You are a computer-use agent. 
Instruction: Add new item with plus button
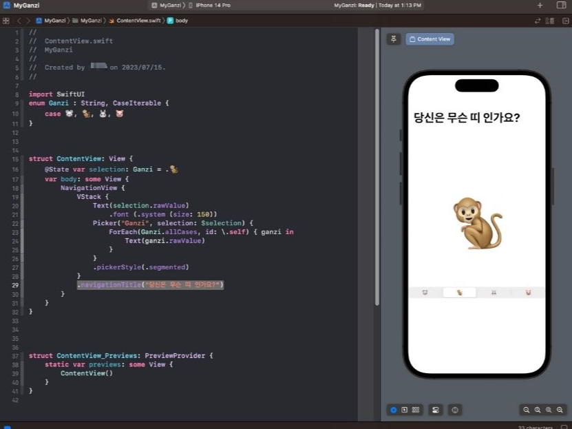540,5
